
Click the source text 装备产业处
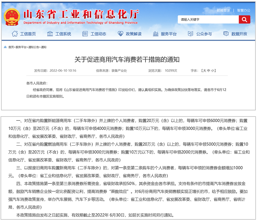tap(119, 71)
